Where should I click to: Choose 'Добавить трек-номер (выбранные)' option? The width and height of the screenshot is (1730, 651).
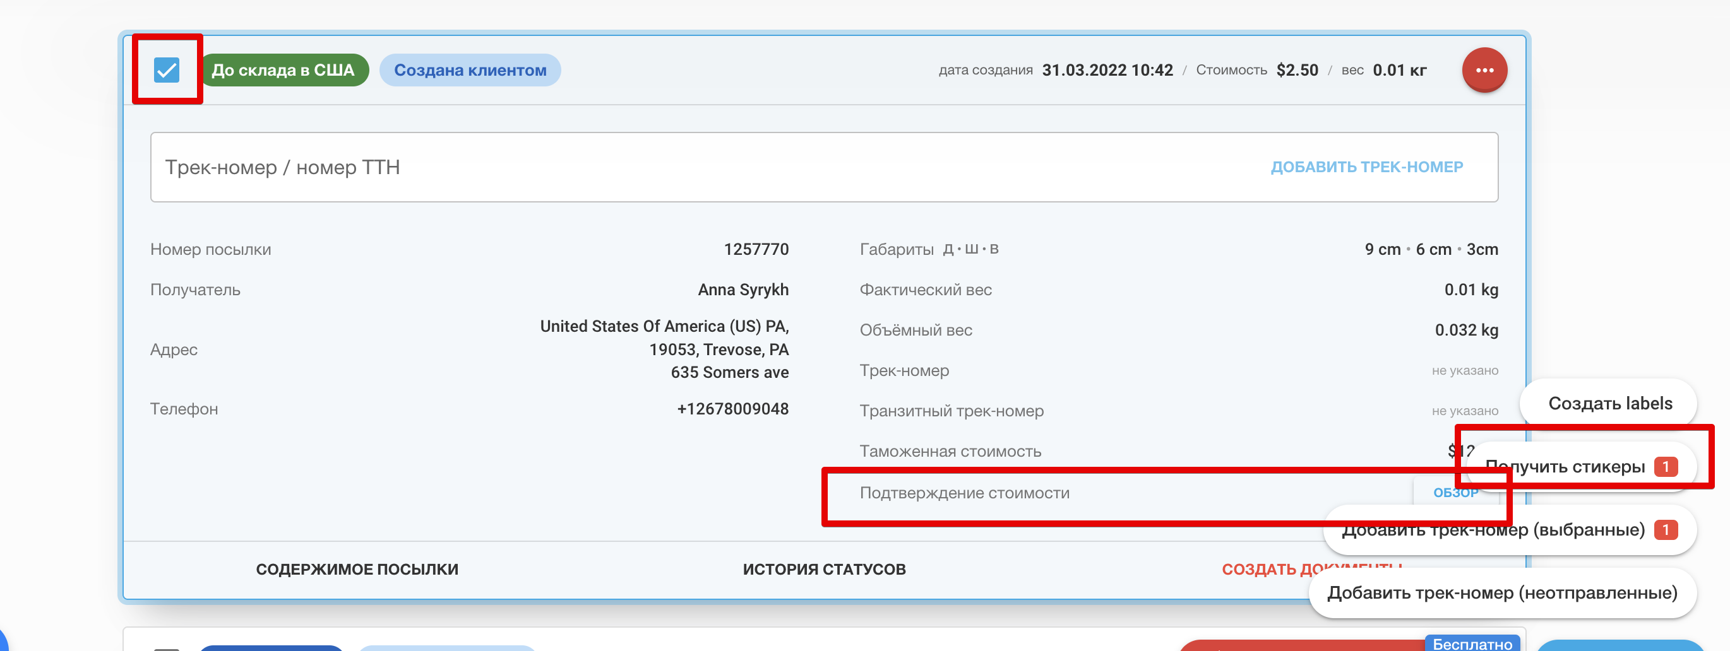click(1510, 529)
